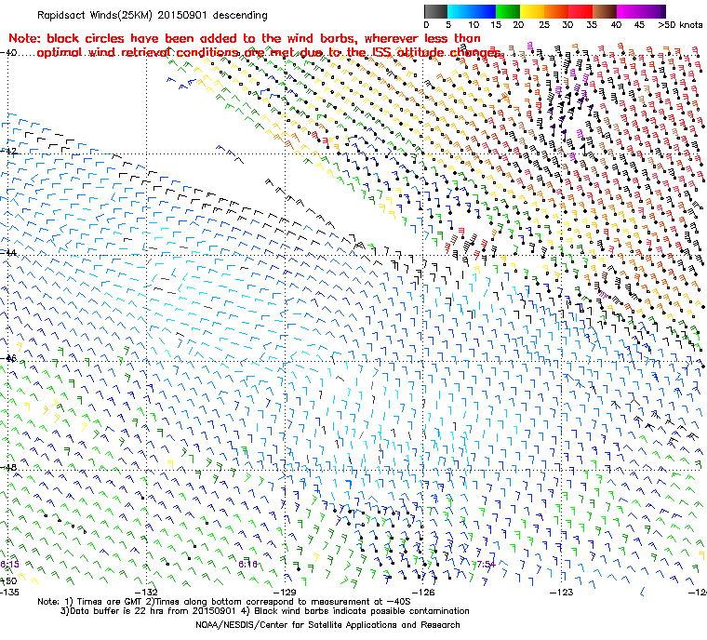Click the 'Data buffer is 22 hrs' footnote
Screen dimensions: 707x640
point(265,611)
